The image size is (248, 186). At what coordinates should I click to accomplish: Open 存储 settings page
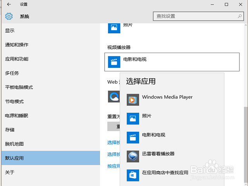click(51, 130)
